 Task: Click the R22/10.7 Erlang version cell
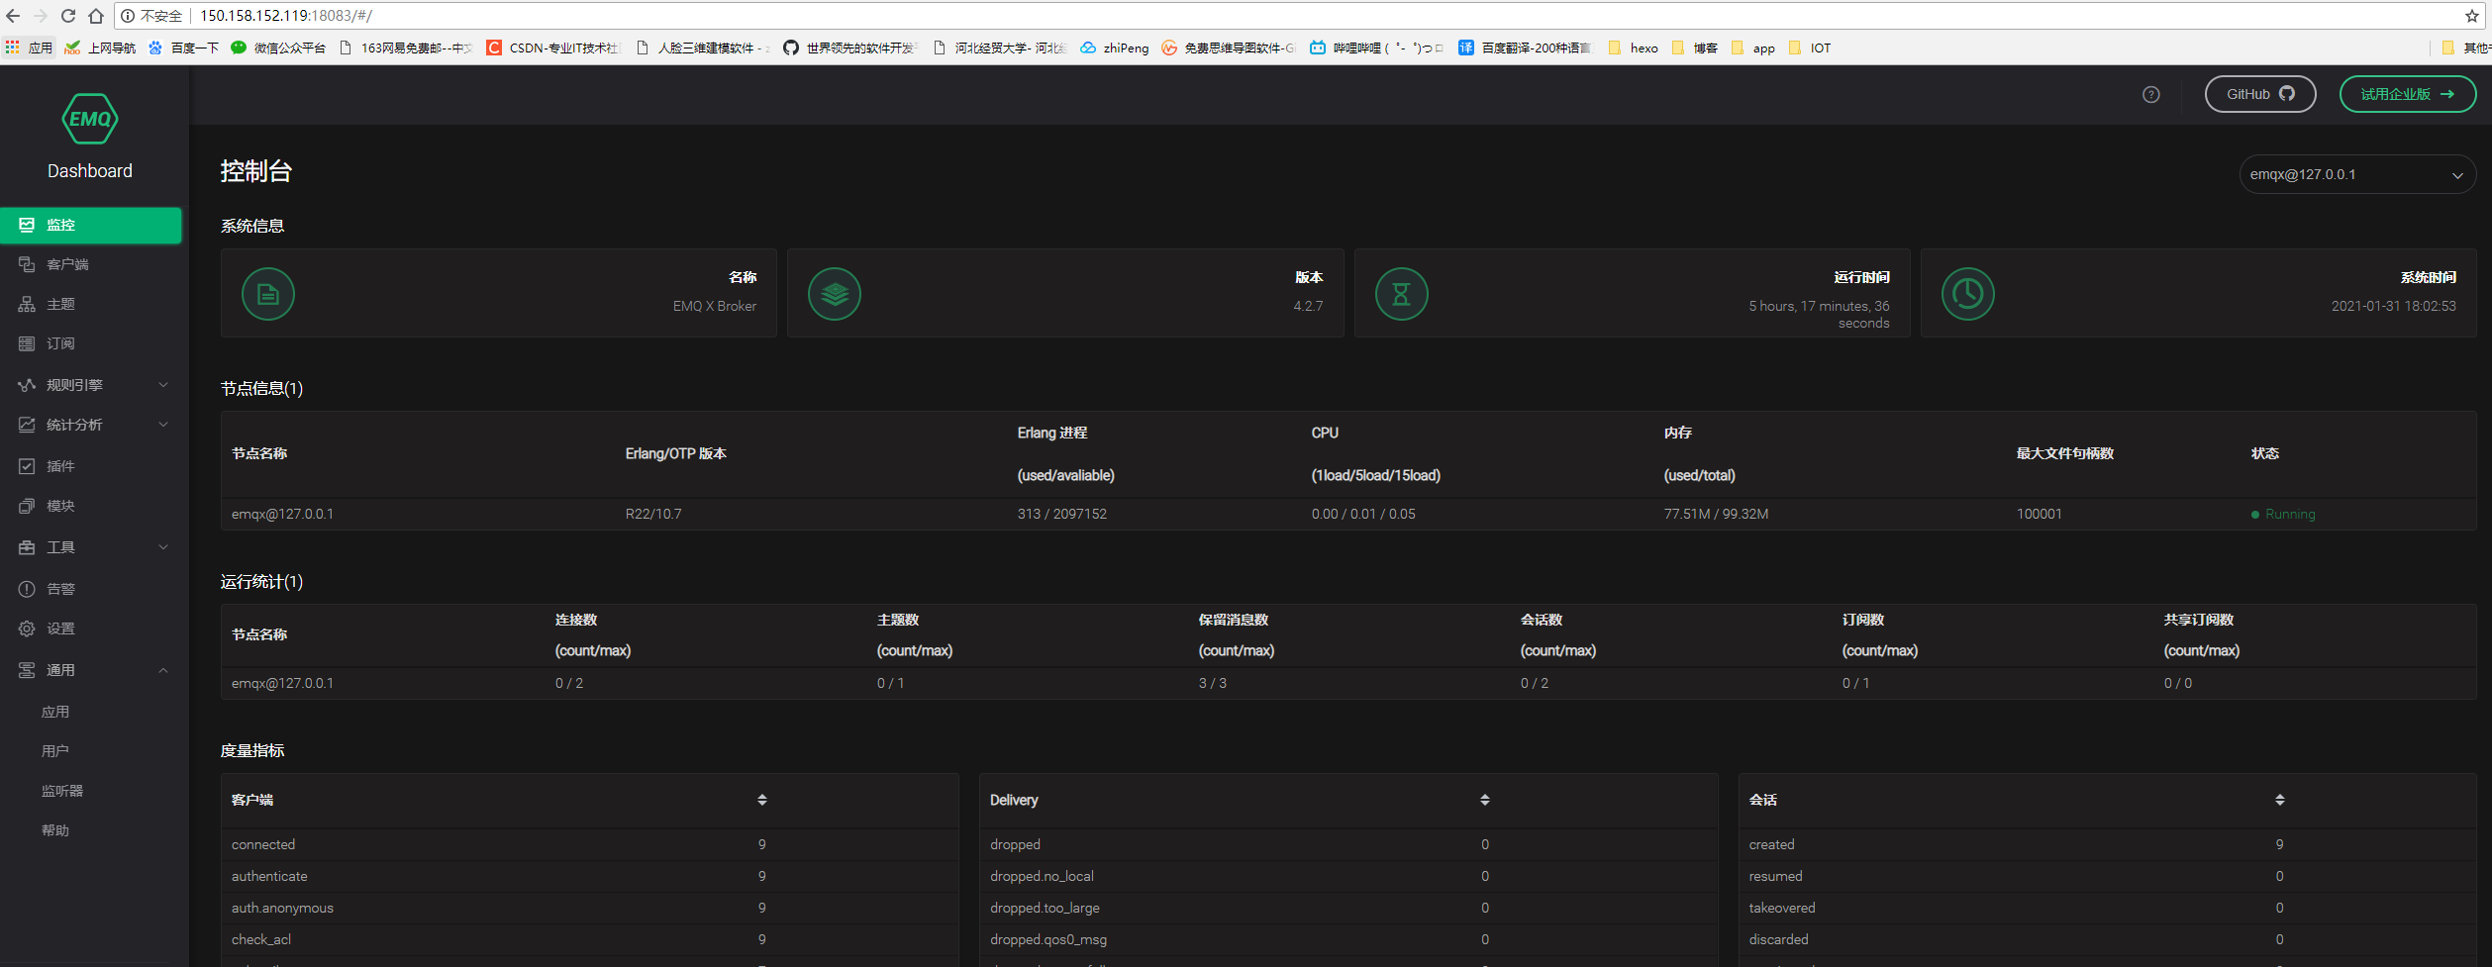[653, 514]
